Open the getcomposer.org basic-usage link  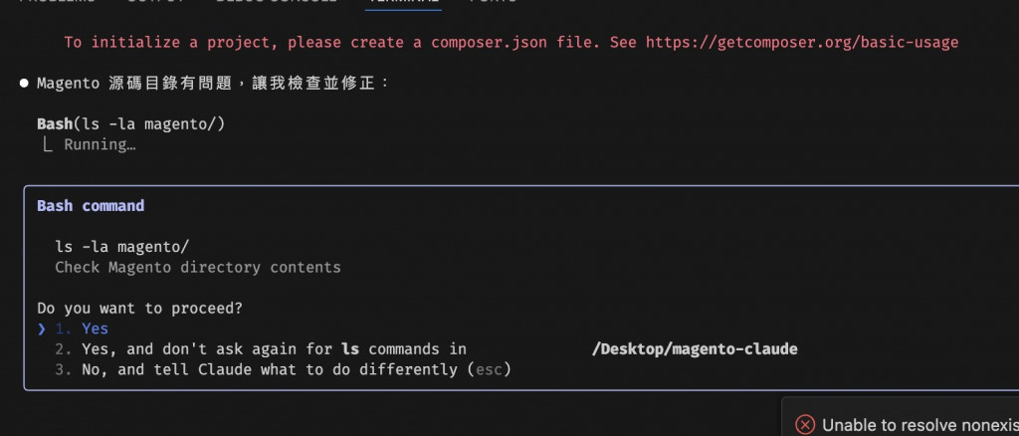tap(802, 43)
